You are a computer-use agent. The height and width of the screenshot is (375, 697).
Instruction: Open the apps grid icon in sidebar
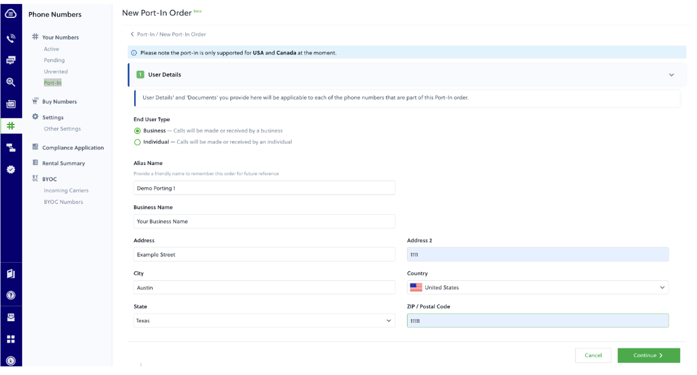click(10, 339)
